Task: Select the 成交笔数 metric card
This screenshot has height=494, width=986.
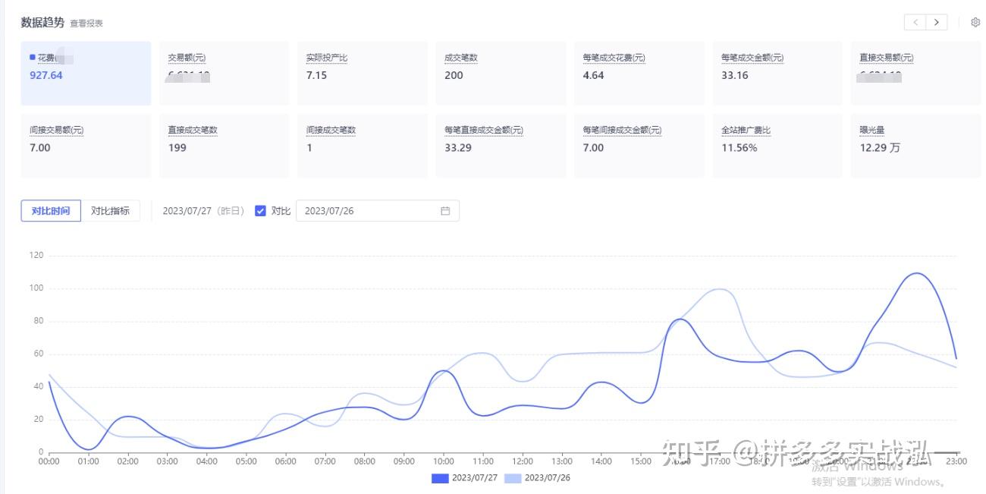Action: tap(501, 73)
